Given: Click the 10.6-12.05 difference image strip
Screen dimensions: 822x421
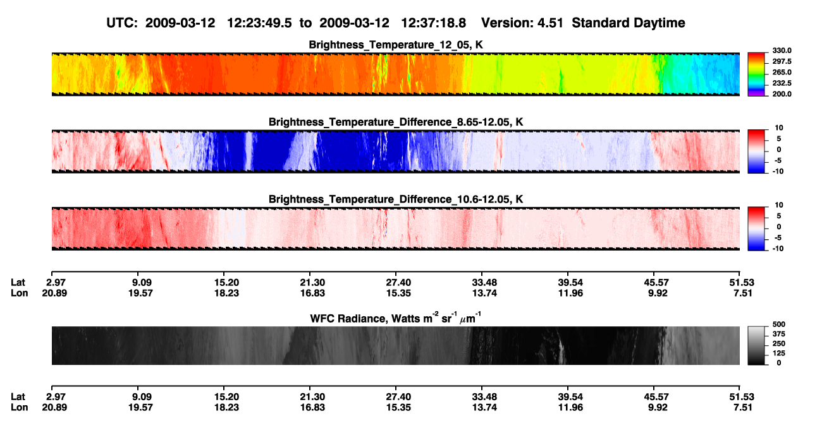Looking at the screenshot, I should 395,228.
